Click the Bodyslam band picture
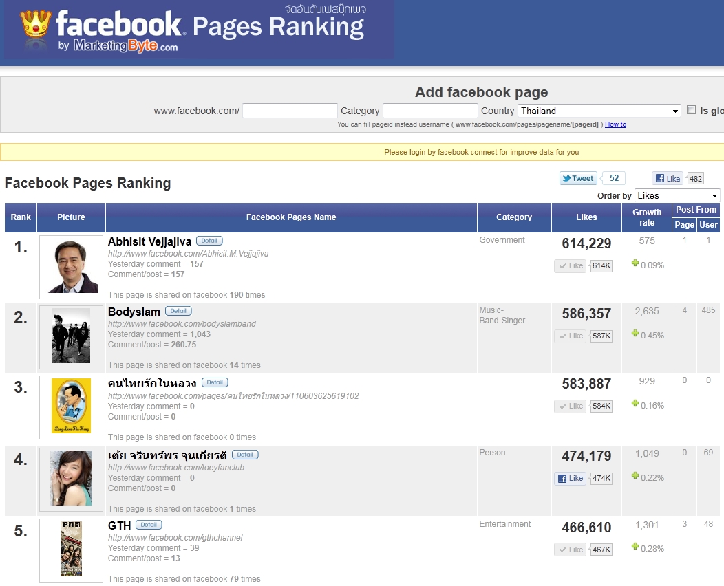724x586 pixels. click(x=71, y=337)
